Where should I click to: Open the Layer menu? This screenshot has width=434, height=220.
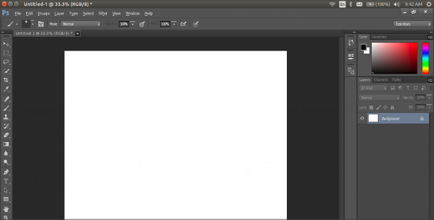(x=59, y=13)
